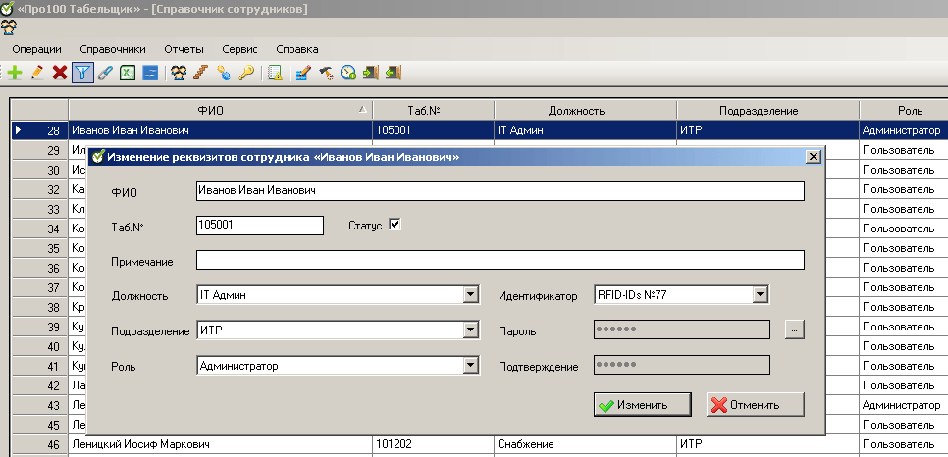Click the row number 35 cell

(40, 248)
